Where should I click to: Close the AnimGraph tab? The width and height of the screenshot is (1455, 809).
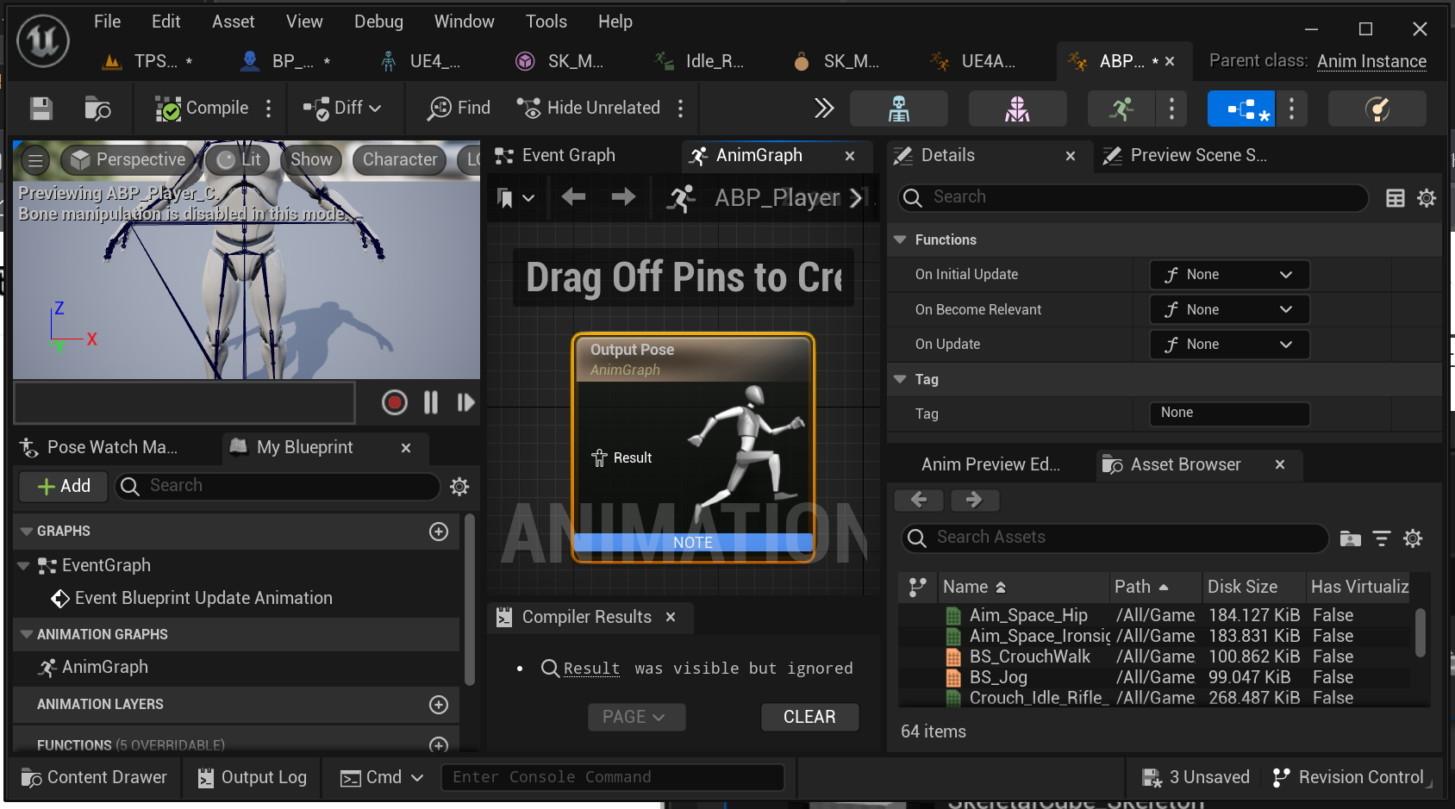pos(850,156)
